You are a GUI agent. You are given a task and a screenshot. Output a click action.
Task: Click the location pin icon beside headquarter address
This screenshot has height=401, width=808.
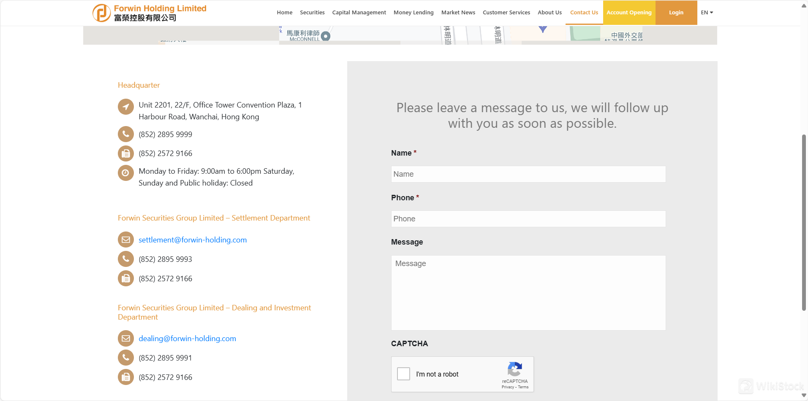125,107
